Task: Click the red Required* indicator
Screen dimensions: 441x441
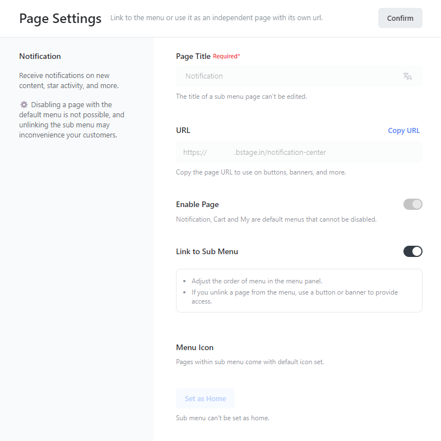Action: tap(226, 56)
